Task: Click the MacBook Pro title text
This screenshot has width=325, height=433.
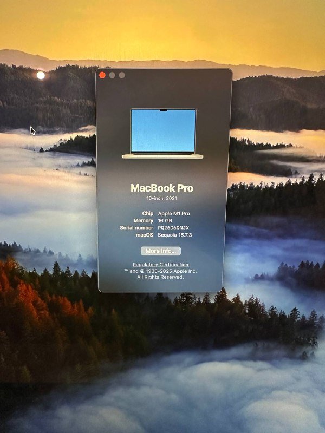Action: click(x=162, y=188)
